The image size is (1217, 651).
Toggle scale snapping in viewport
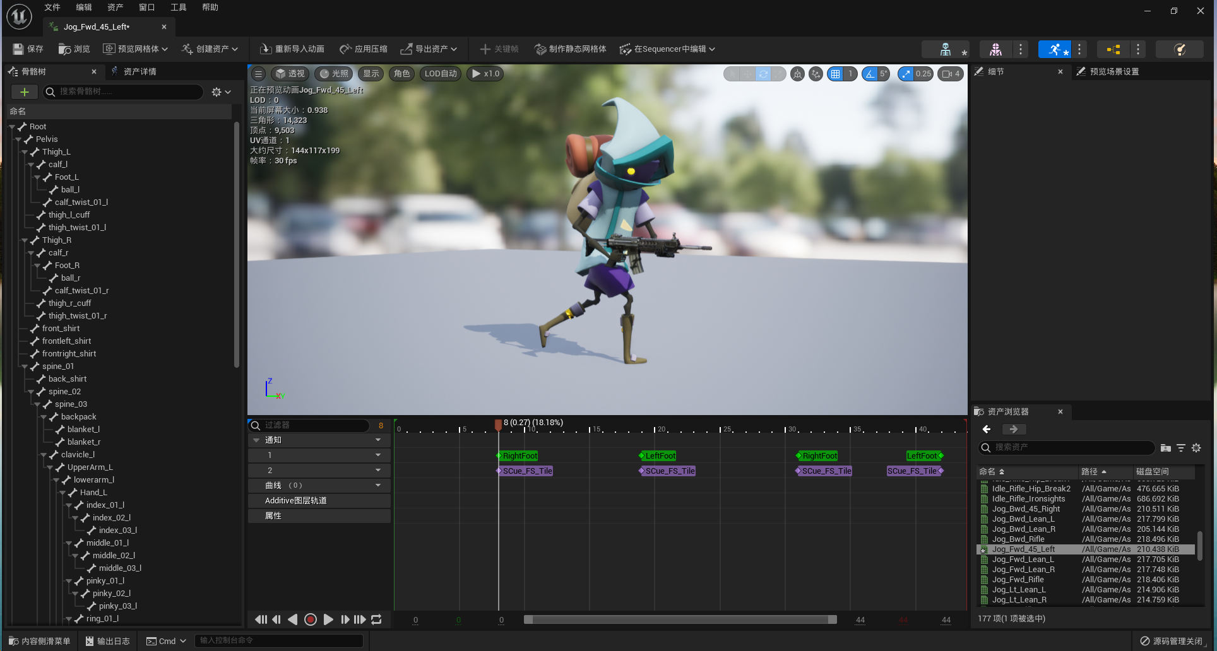[x=906, y=74]
